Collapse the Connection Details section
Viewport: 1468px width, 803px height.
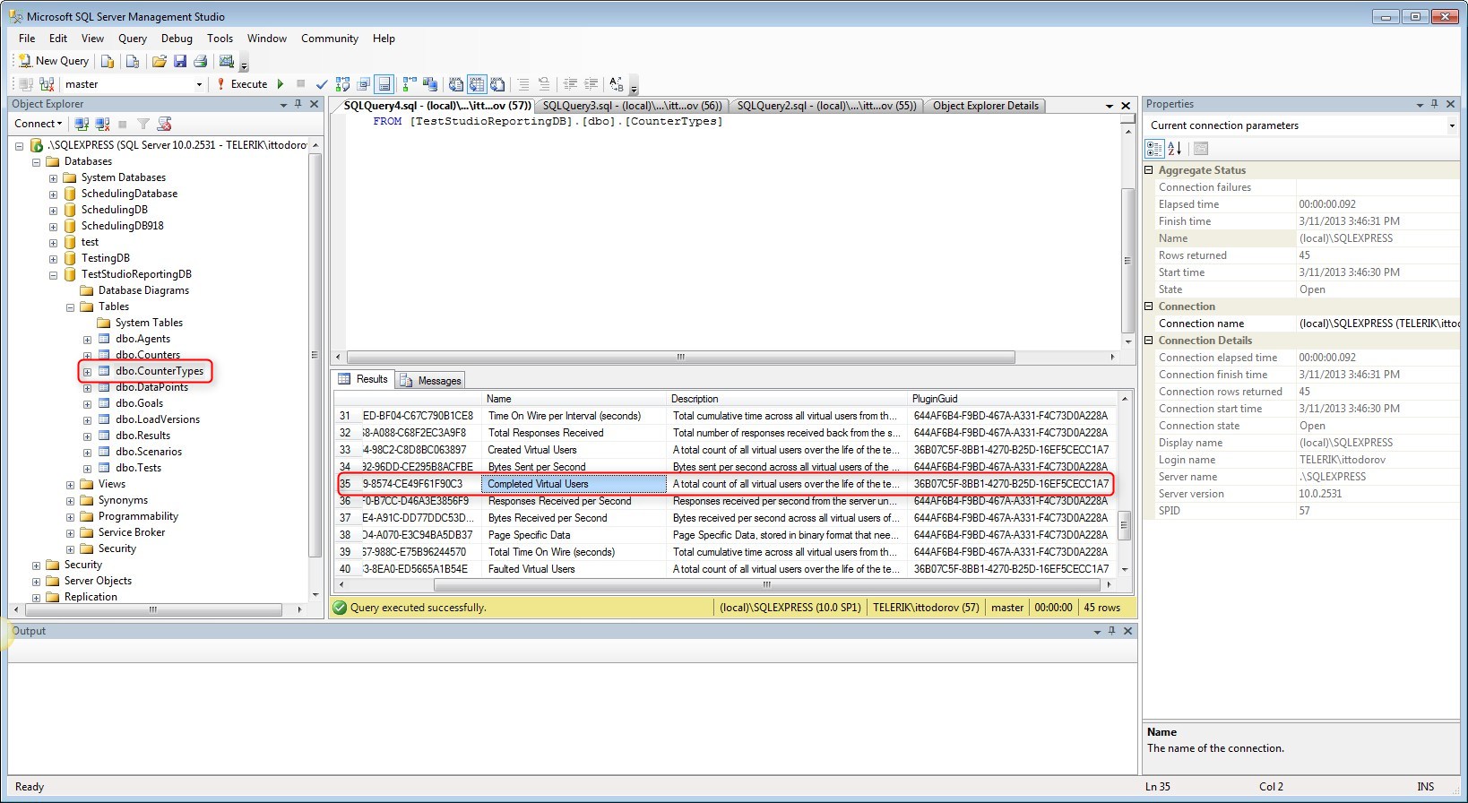[x=1150, y=341]
